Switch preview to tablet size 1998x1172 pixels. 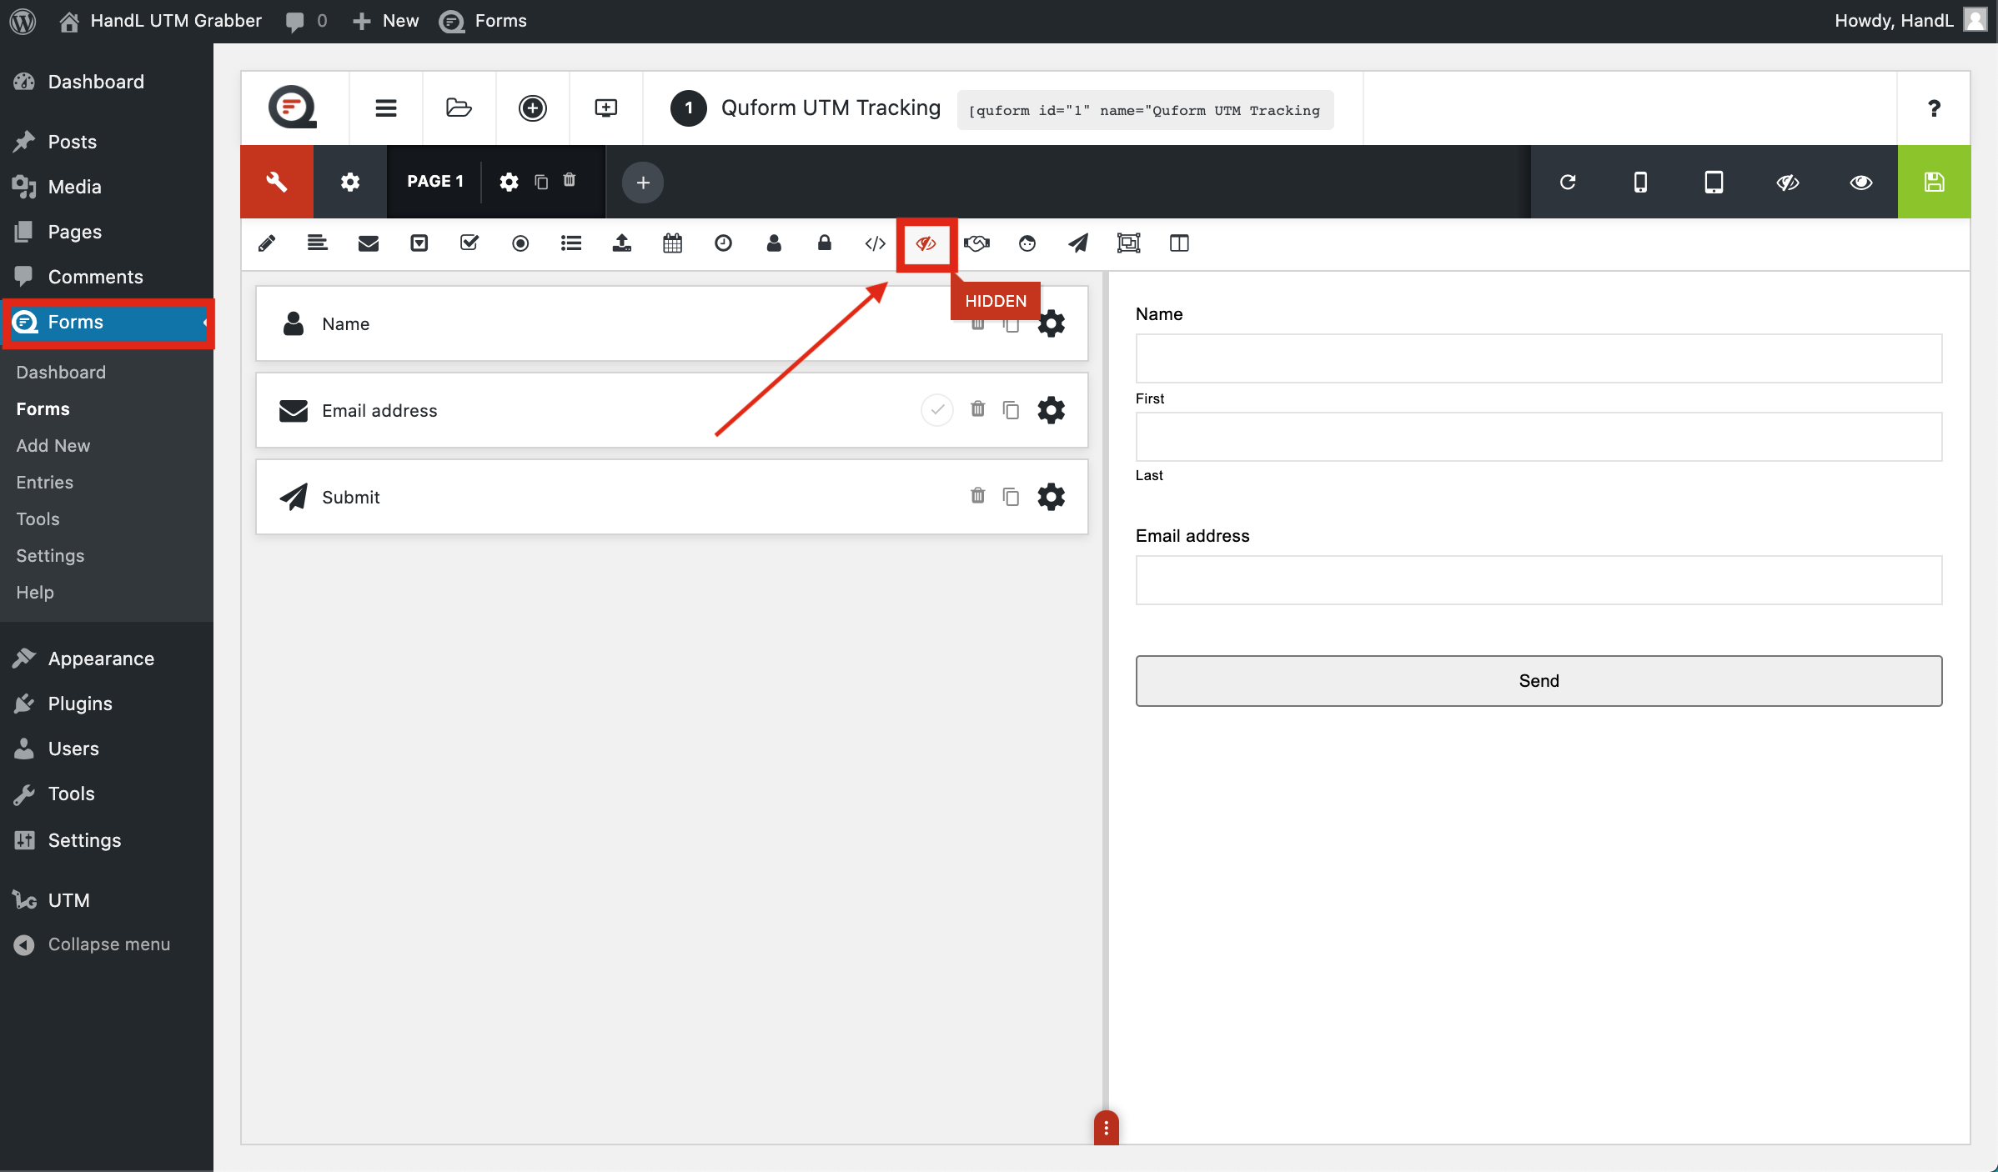pyautogui.click(x=1714, y=182)
